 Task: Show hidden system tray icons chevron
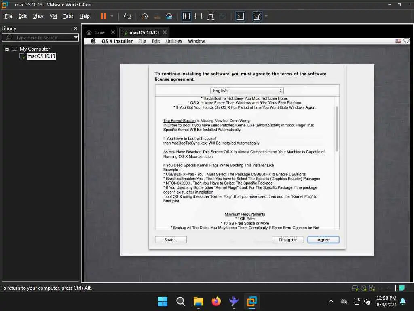click(x=331, y=301)
